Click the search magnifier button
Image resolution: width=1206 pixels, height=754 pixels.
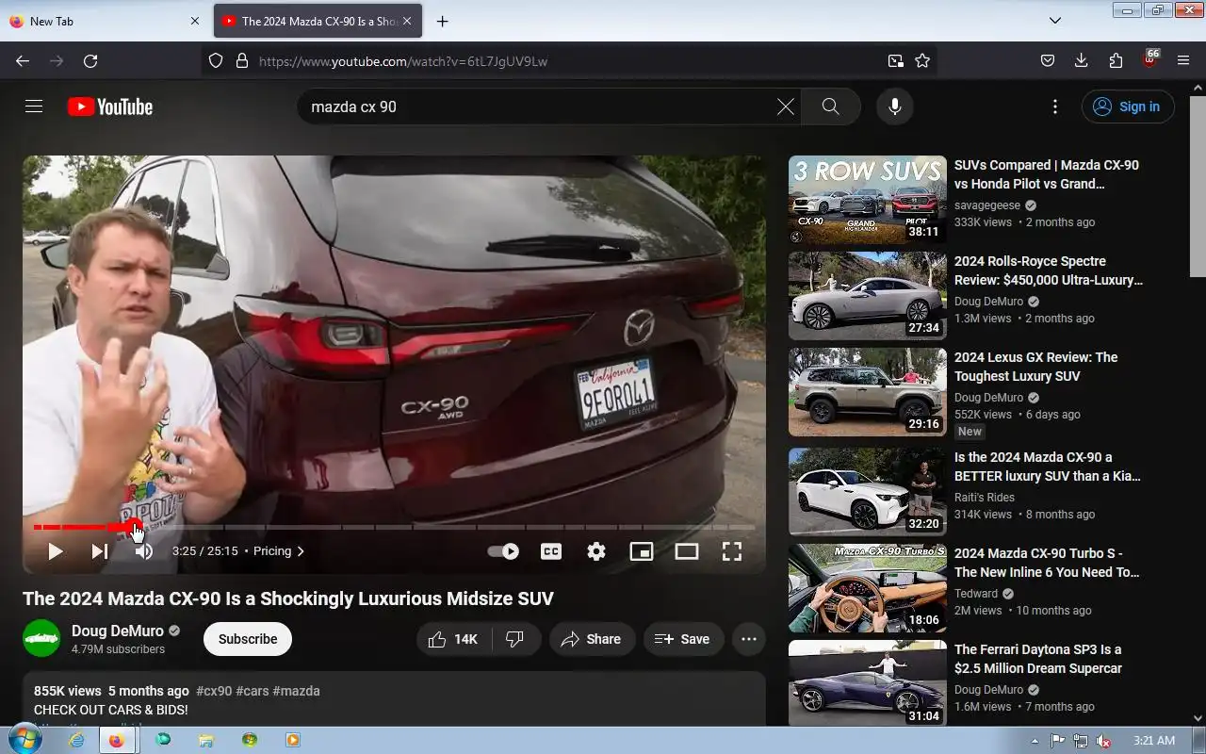(830, 107)
